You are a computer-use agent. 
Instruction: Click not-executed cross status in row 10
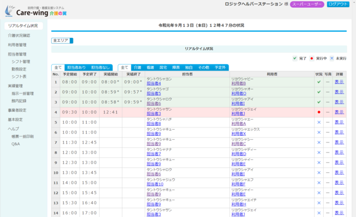(x=319, y=172)
